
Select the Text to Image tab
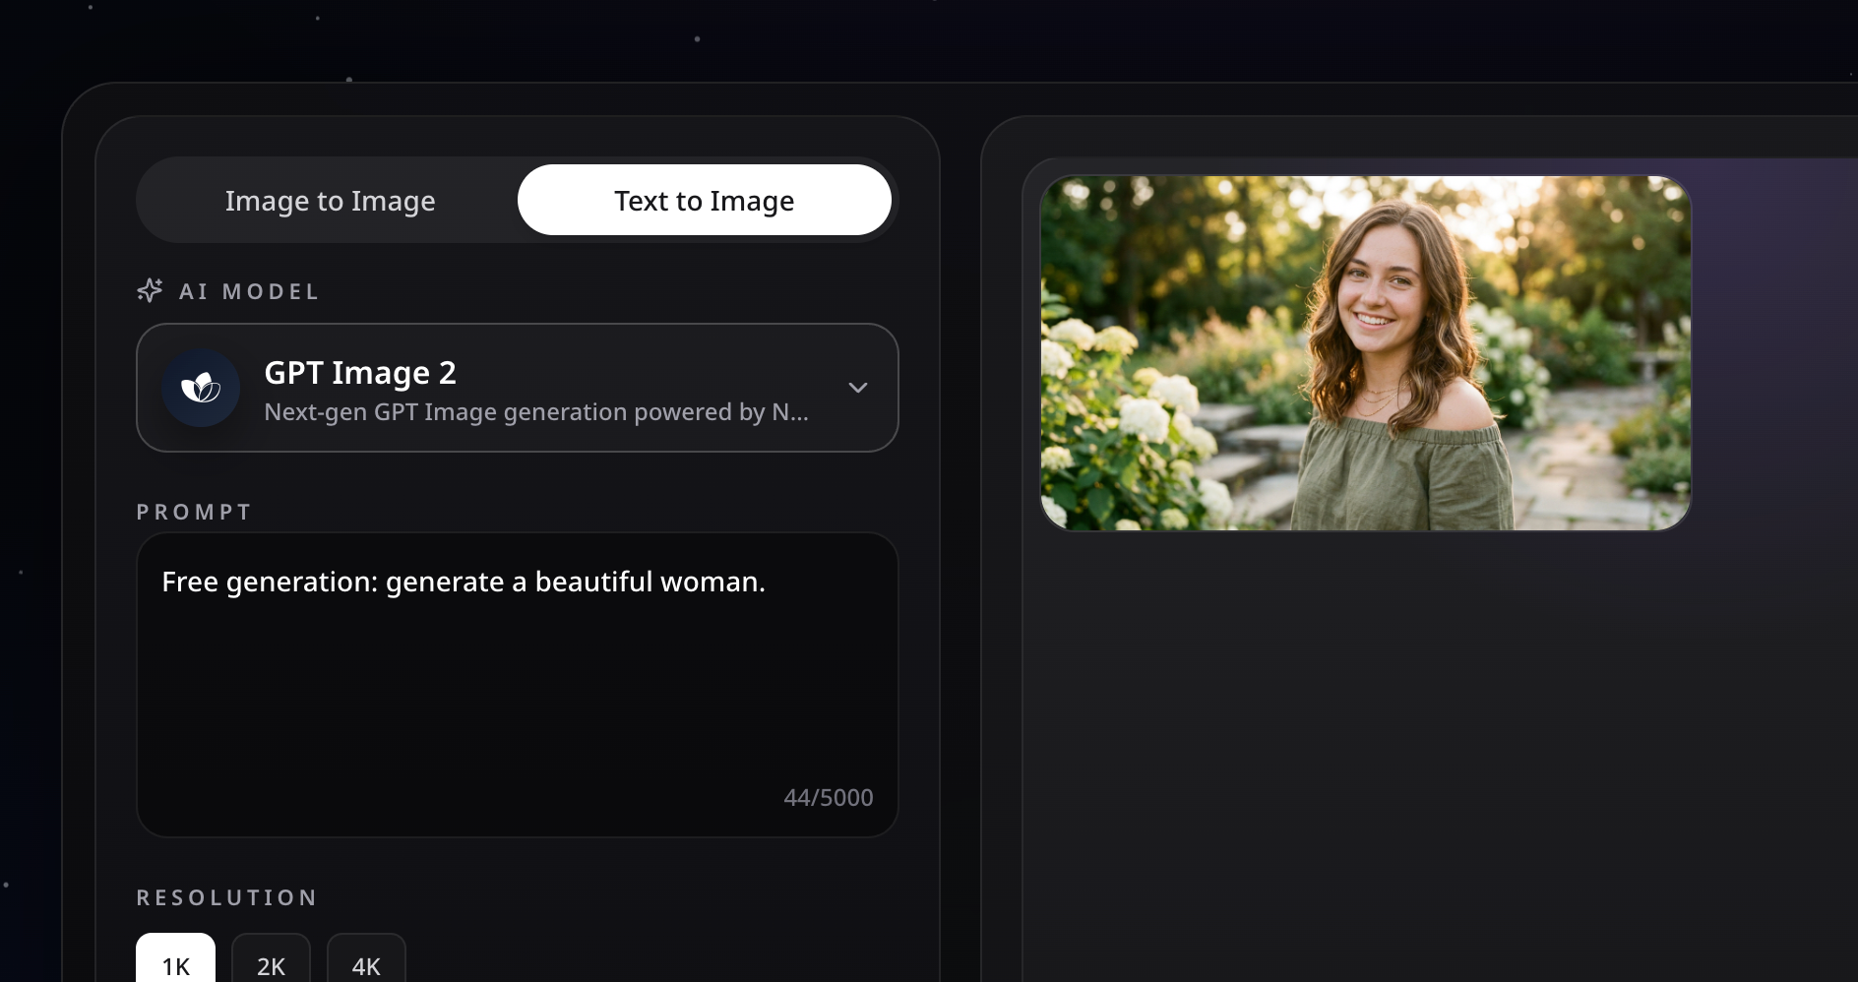point(704,201)
